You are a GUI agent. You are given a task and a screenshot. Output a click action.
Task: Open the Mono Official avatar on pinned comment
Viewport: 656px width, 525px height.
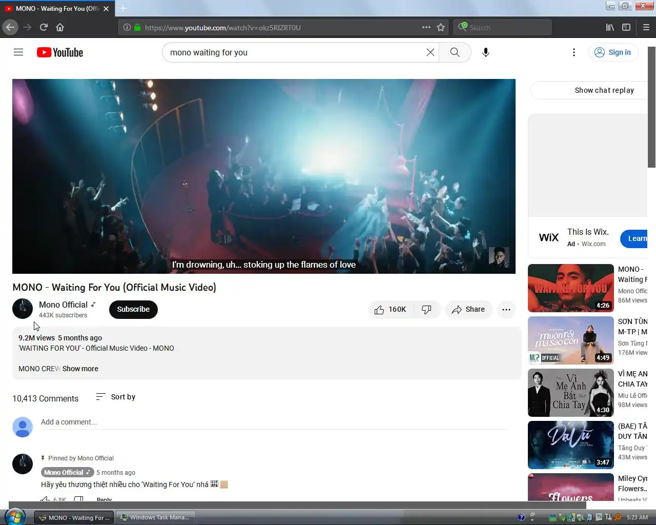(23, 463)
